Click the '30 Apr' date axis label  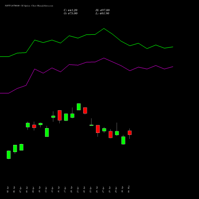point(122,189)
